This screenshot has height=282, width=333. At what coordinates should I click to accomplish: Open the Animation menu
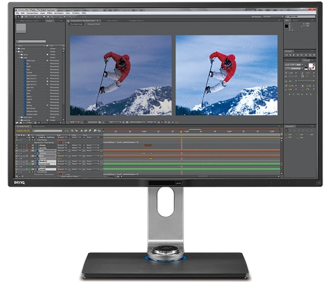(59, 13)
